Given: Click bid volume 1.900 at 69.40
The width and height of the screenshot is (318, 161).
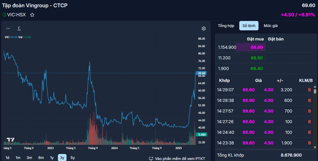Looking at the screenshot, I should 223,68.
